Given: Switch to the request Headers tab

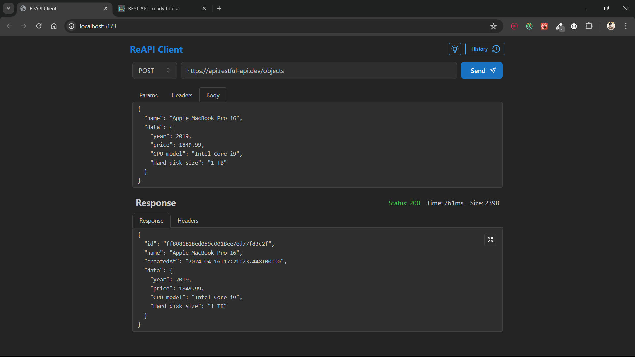Looking at the screenshot, I should (182, 95).
